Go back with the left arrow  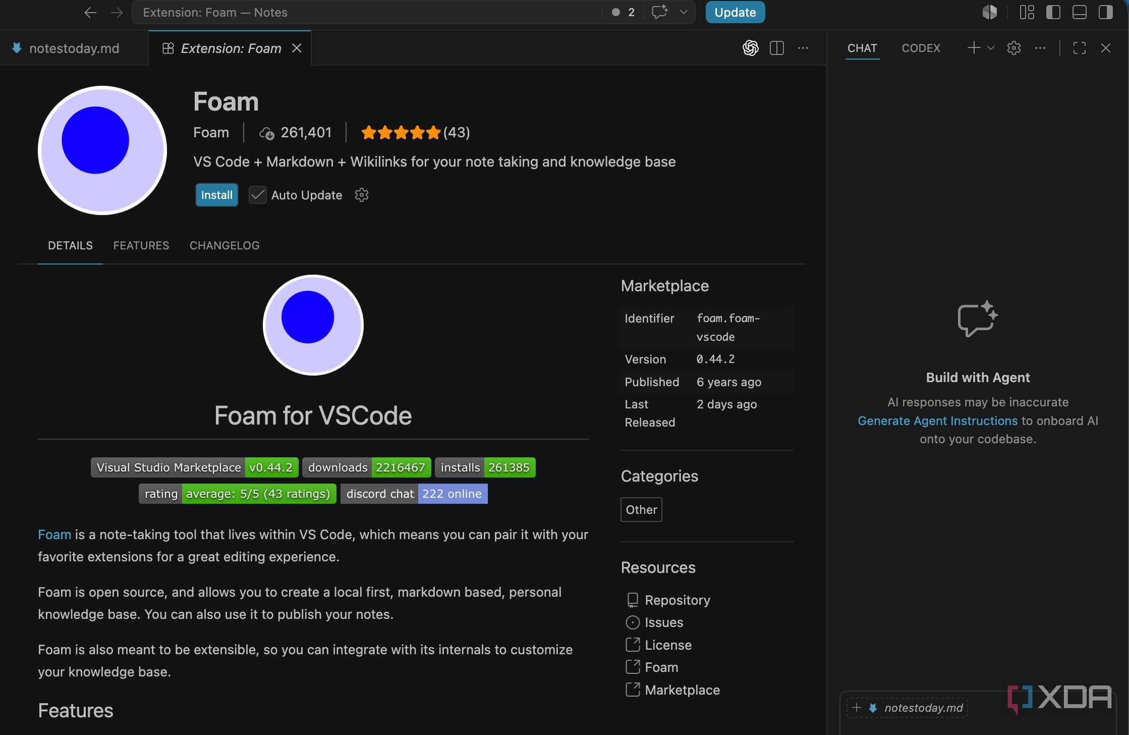(90, 12)
